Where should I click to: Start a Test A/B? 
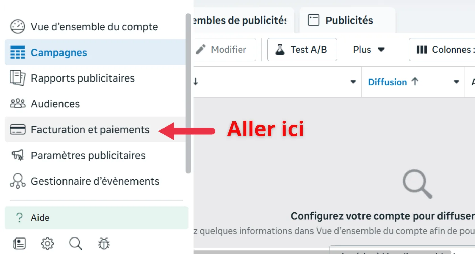302,50
